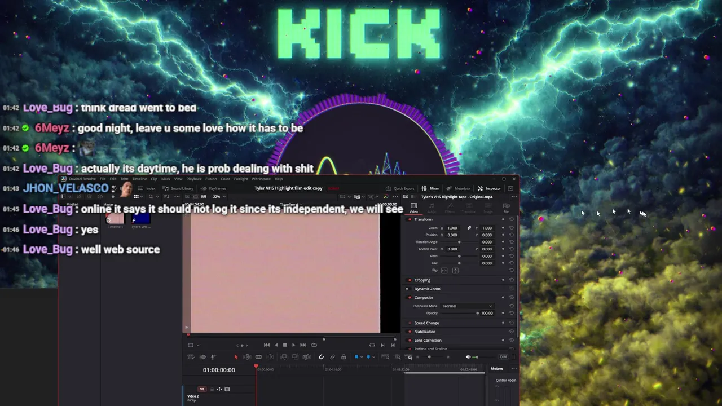Screen dimensions: 722x406
Task: Toggle the Transform section on/off
Action: 410,219
